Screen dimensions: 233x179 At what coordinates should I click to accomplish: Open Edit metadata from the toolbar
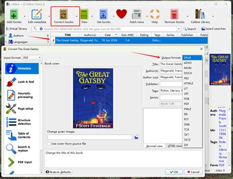[x=37, y=14]
